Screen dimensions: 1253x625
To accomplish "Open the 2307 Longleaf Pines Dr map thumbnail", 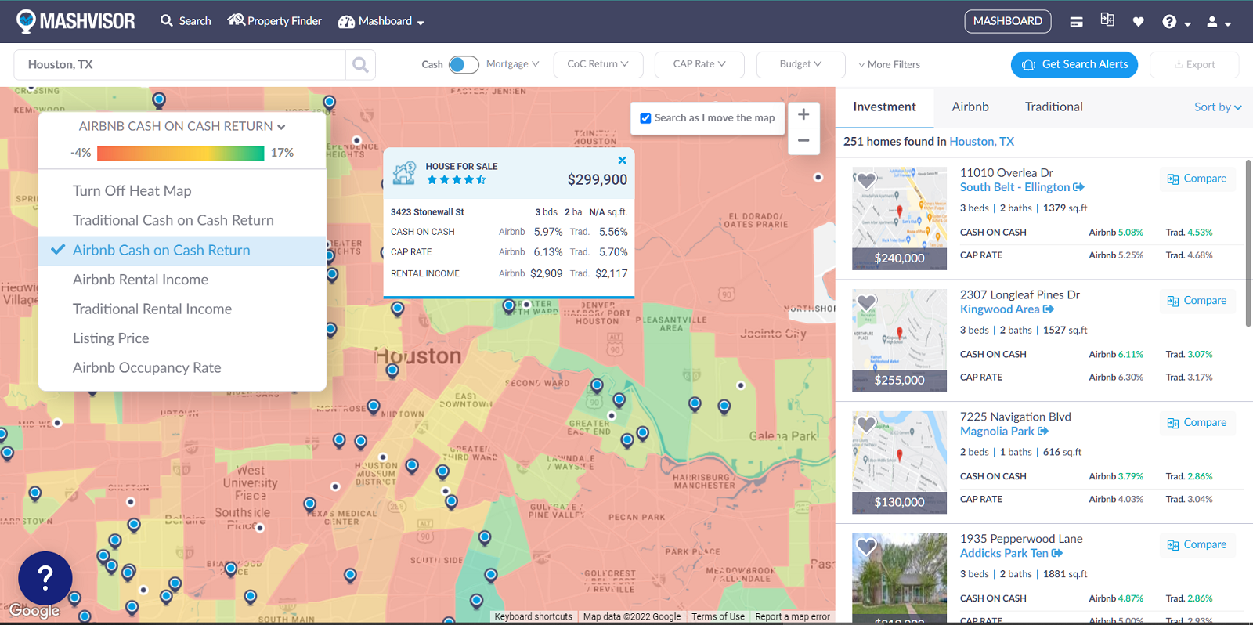I will click(899, 340).
